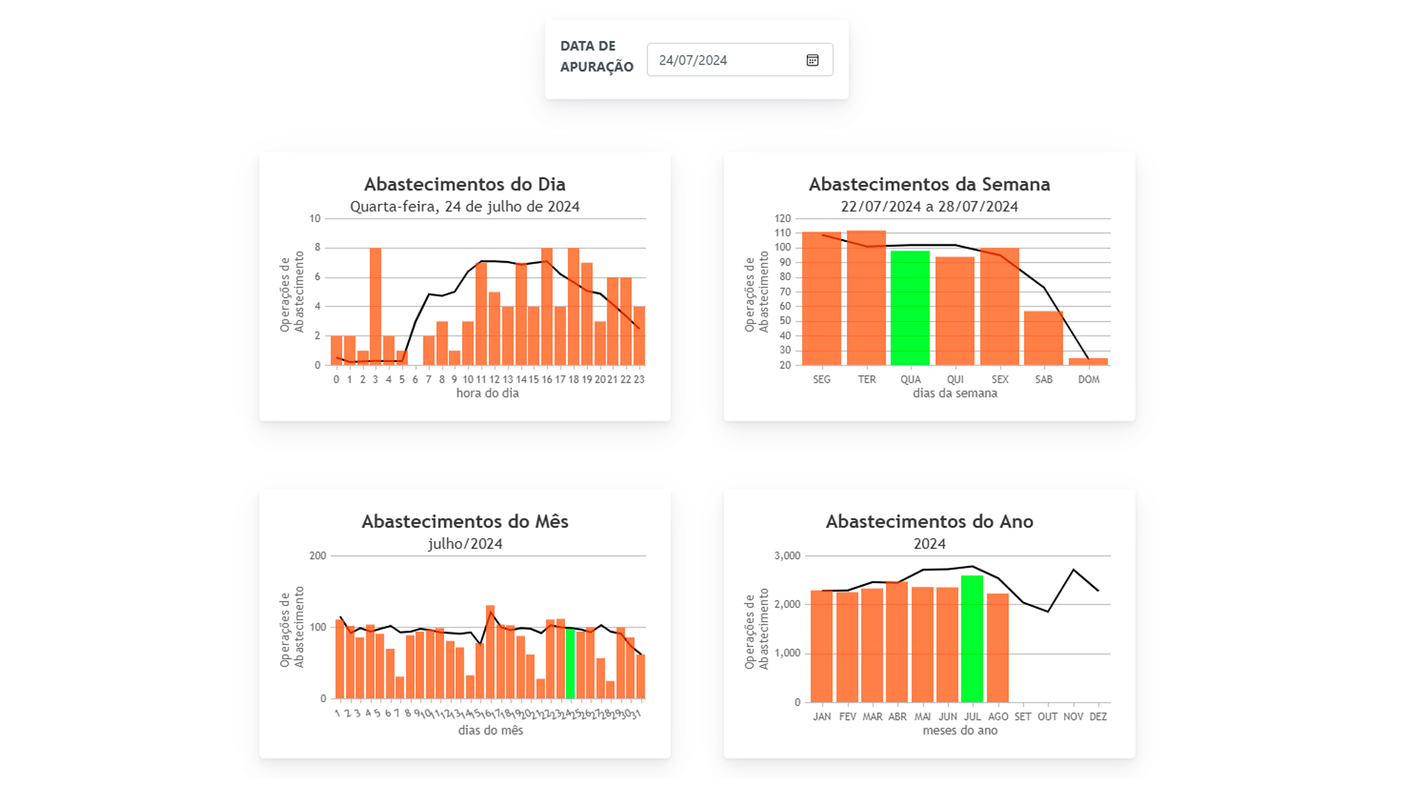This screenshot has height=790, width=1404.
Task: Click the green JUL bar in yearly chart
Action: point(972,640)
